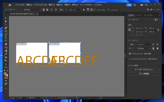This screenshot has width=164, height=102.
Task: Switch to CC ライブラリ tab
Action: (148, 15)
